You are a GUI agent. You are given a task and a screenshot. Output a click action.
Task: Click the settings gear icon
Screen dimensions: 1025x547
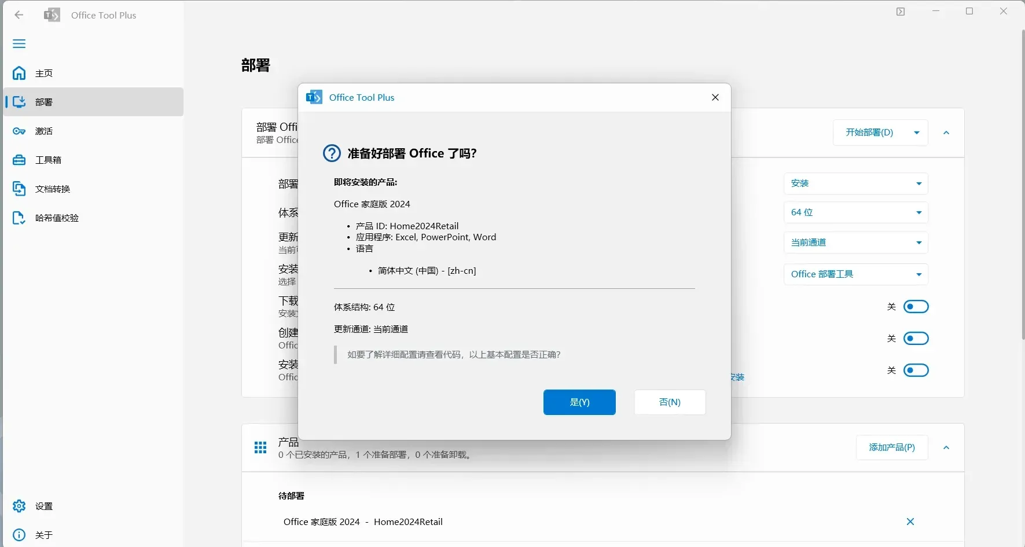click(19, 506)
